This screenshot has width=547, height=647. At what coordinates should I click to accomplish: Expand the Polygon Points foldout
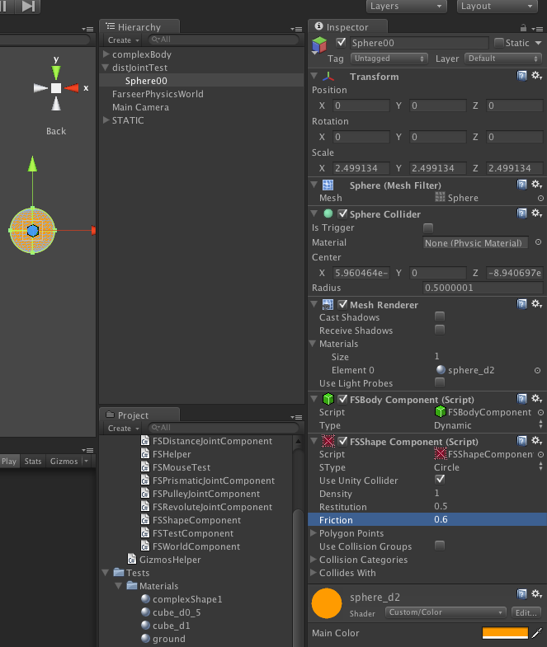[314, 532]
